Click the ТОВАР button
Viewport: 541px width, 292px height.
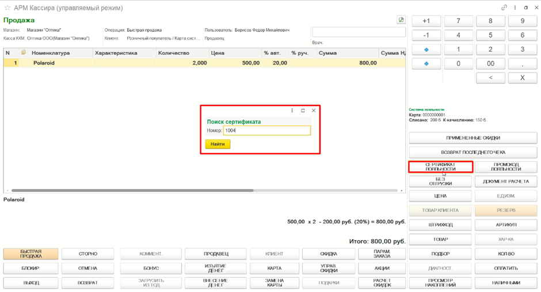(441, 239)
